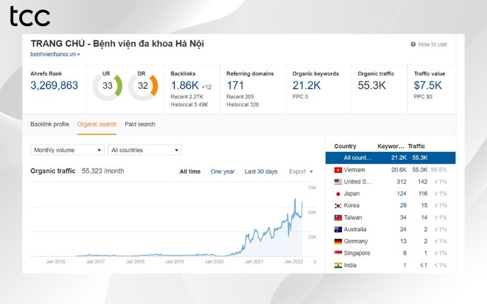Image resolution: width=487 pixels, height=304 pixels.
Task: Click the Country column header
Action: tap(345, 147)
